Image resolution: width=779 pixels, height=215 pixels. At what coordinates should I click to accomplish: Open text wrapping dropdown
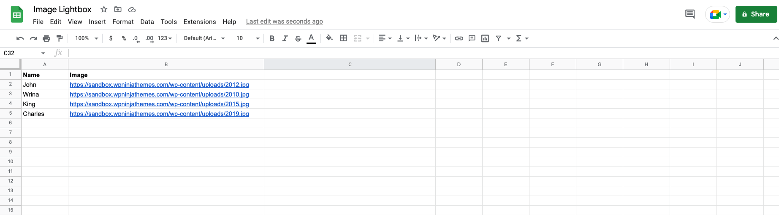421,38
